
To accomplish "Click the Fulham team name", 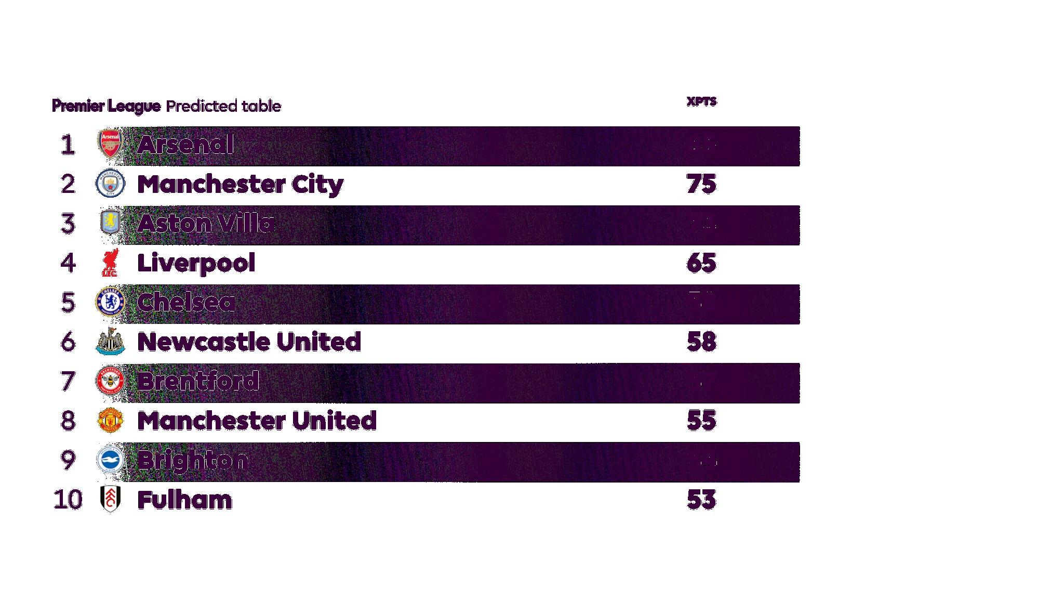I will pyautogui.click(x=184, y=500).
